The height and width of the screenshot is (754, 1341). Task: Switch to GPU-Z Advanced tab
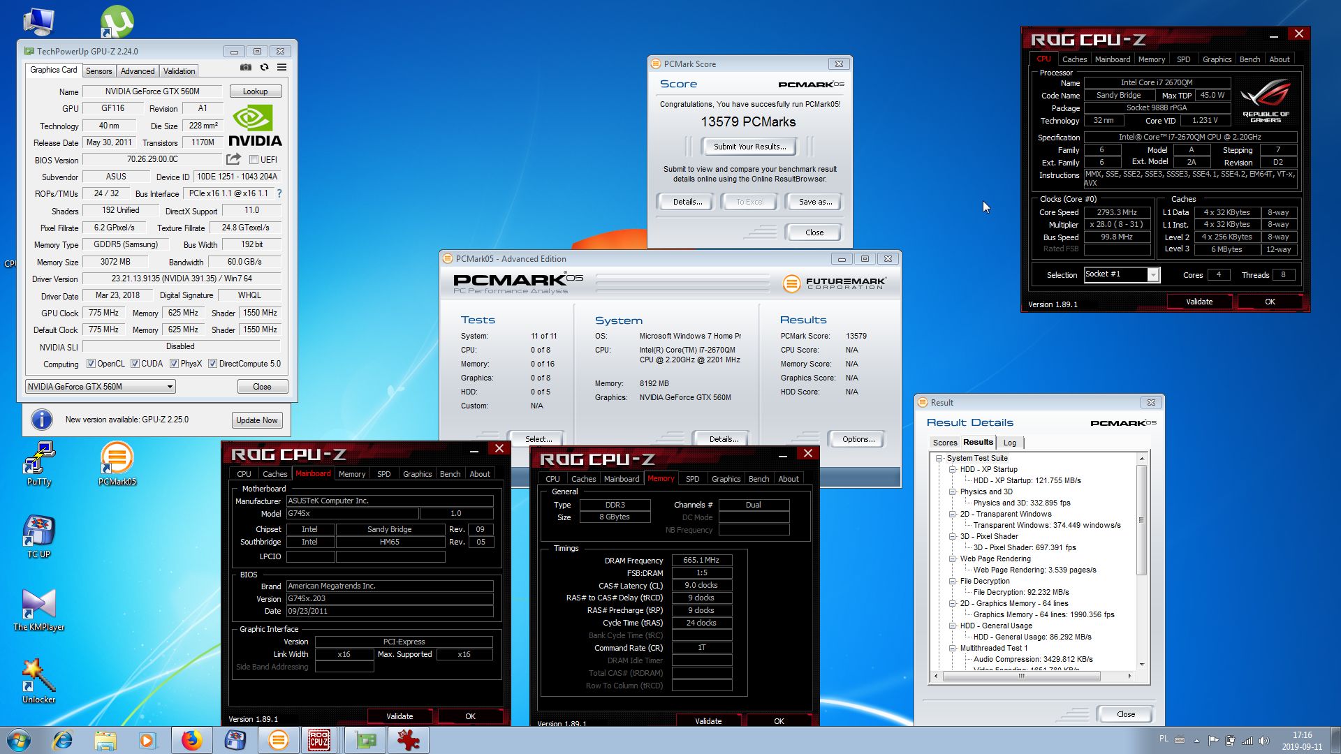point(138,71)
